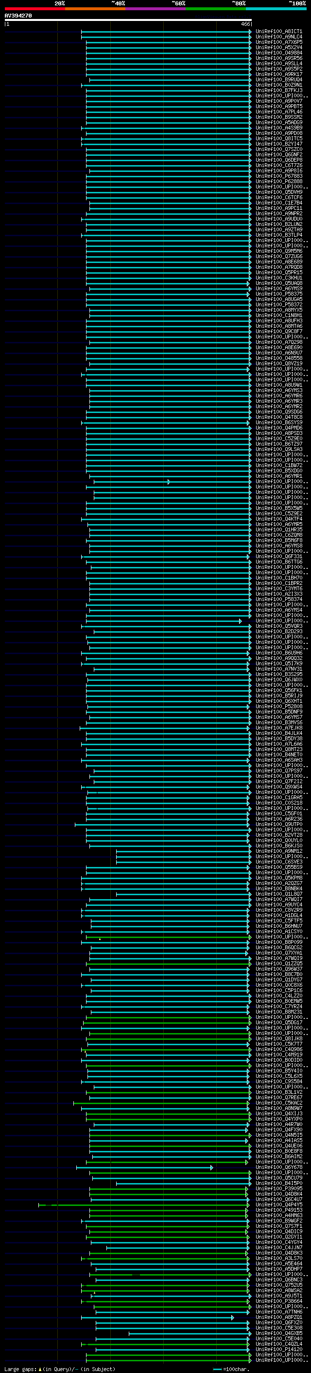Select UniRef100_Q9UTP0 label
The image size is (311, 1373).
pos(279,824)
